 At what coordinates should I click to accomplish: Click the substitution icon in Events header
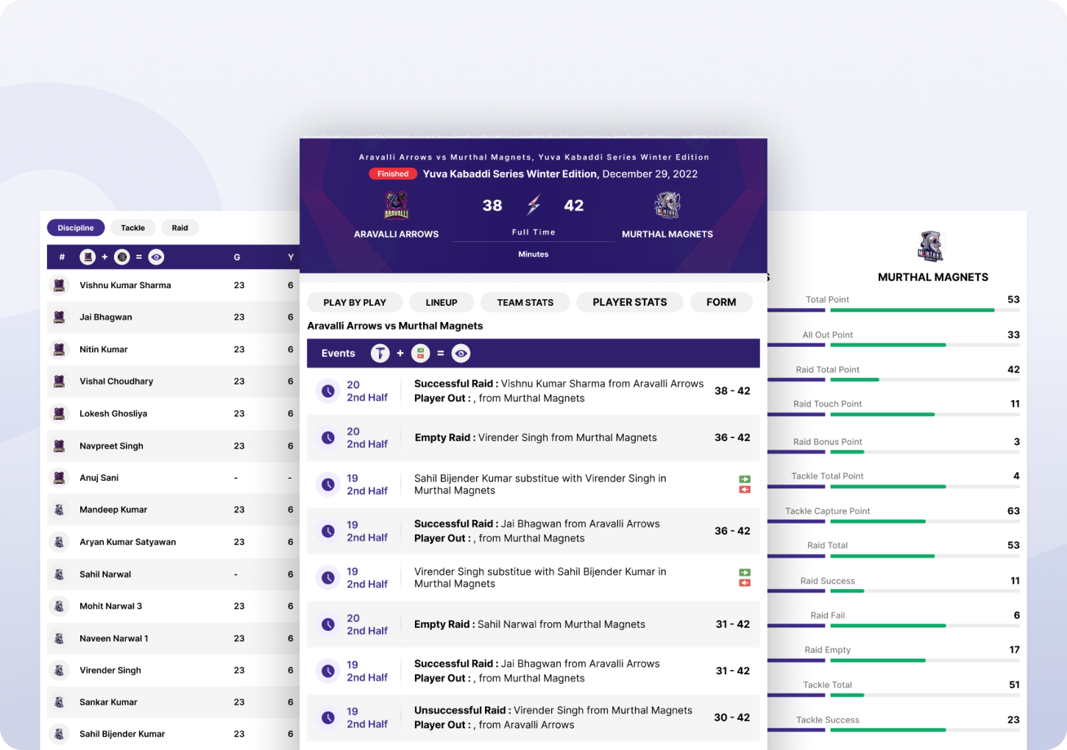[x=420, y=354]
